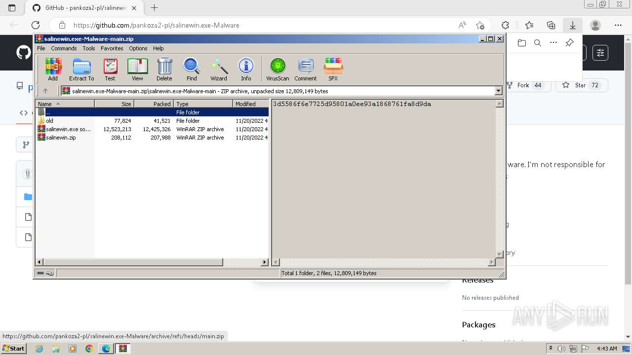The width and height of the screenshot is (632, 355).
Task: Click the status bar drive/key icon
Action: click(x=45, y=273)
